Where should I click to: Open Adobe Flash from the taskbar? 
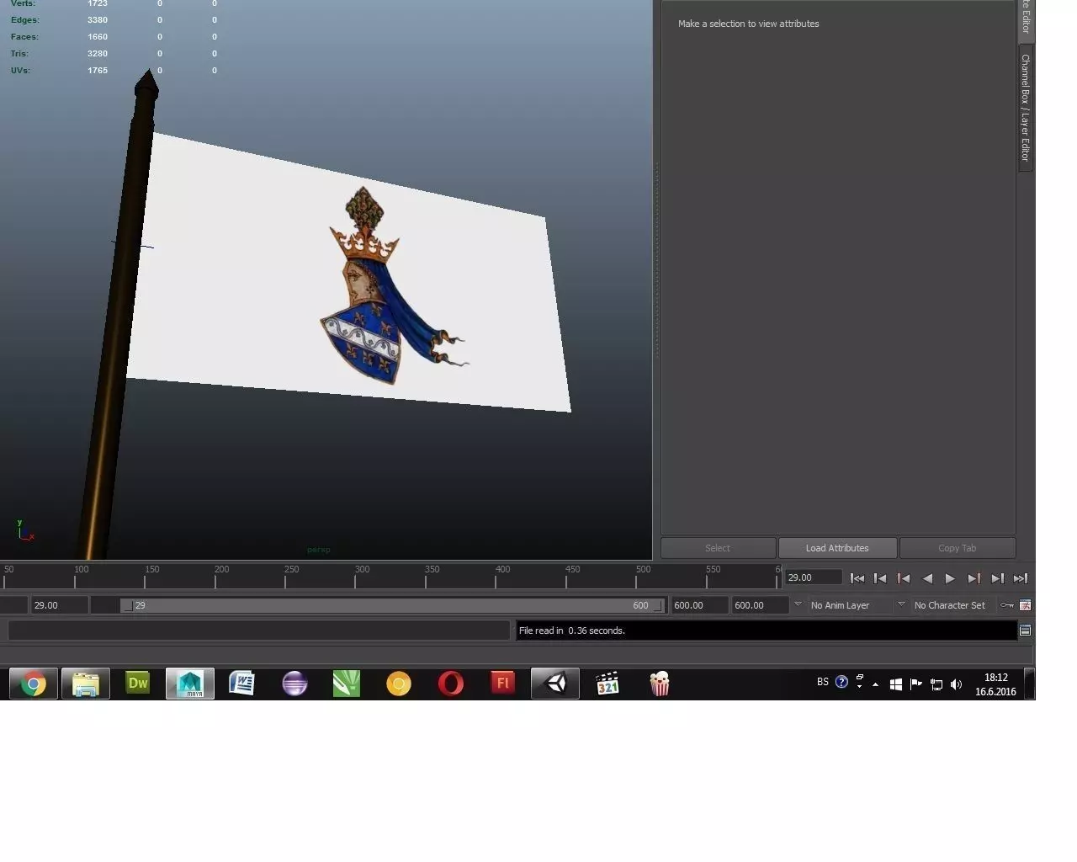pyautogui.click(x=503, y=684)
